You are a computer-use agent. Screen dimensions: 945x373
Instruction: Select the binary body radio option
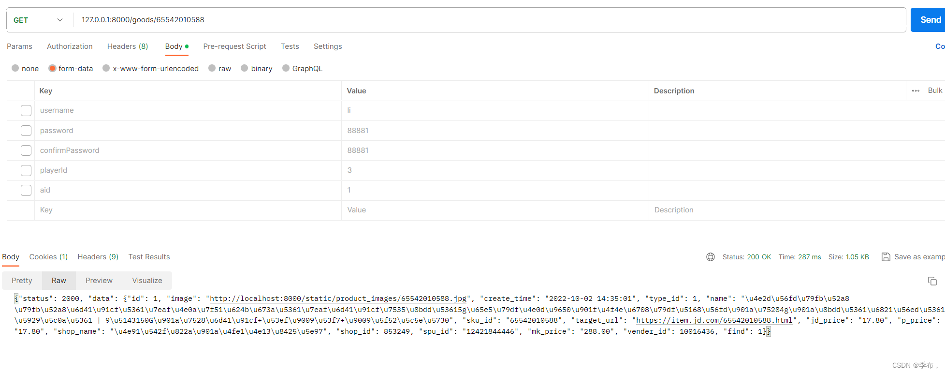(245, 68)
